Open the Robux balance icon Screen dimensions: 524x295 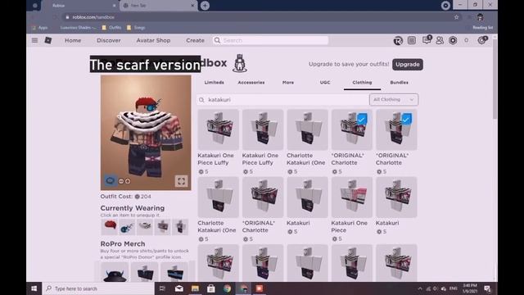(453, 40)
